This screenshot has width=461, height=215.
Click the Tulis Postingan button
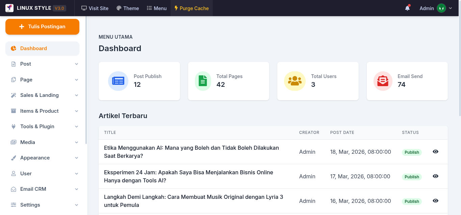[x=42, y=27]
